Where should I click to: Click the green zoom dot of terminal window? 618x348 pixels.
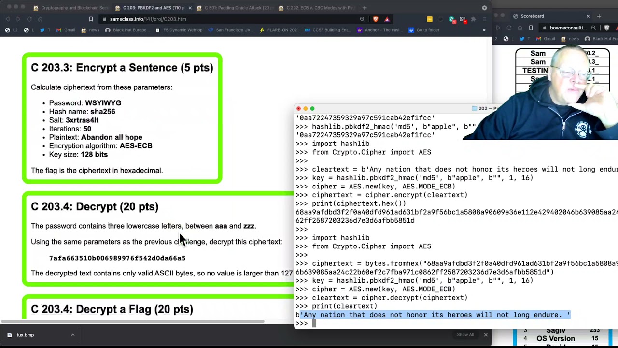click(312, 109)
